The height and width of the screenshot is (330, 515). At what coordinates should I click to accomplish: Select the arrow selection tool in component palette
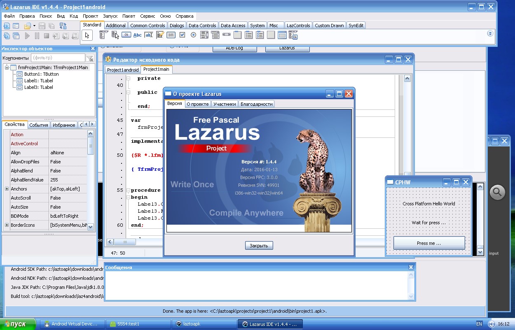point(87,35)
